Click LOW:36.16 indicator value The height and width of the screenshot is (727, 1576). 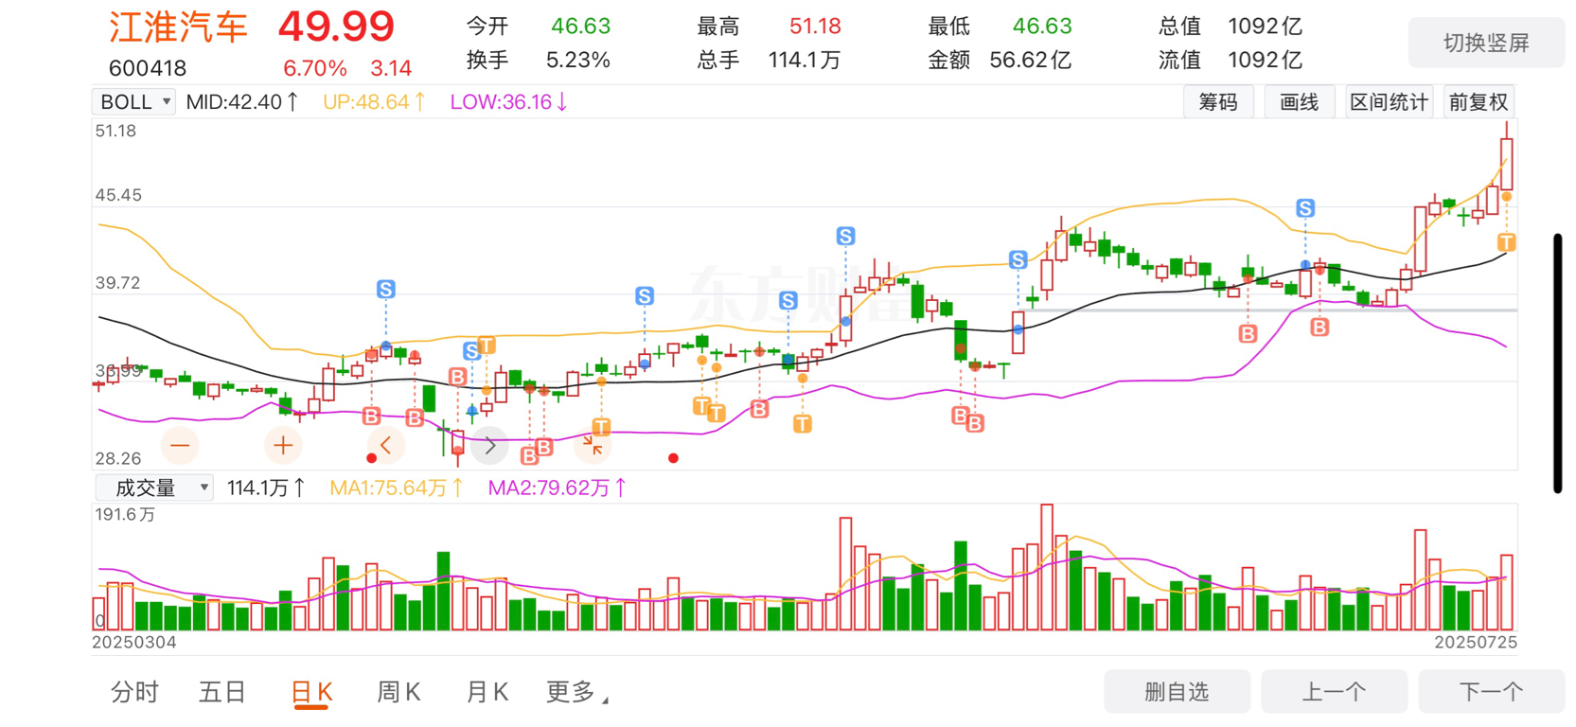click(x=508, y=101)
